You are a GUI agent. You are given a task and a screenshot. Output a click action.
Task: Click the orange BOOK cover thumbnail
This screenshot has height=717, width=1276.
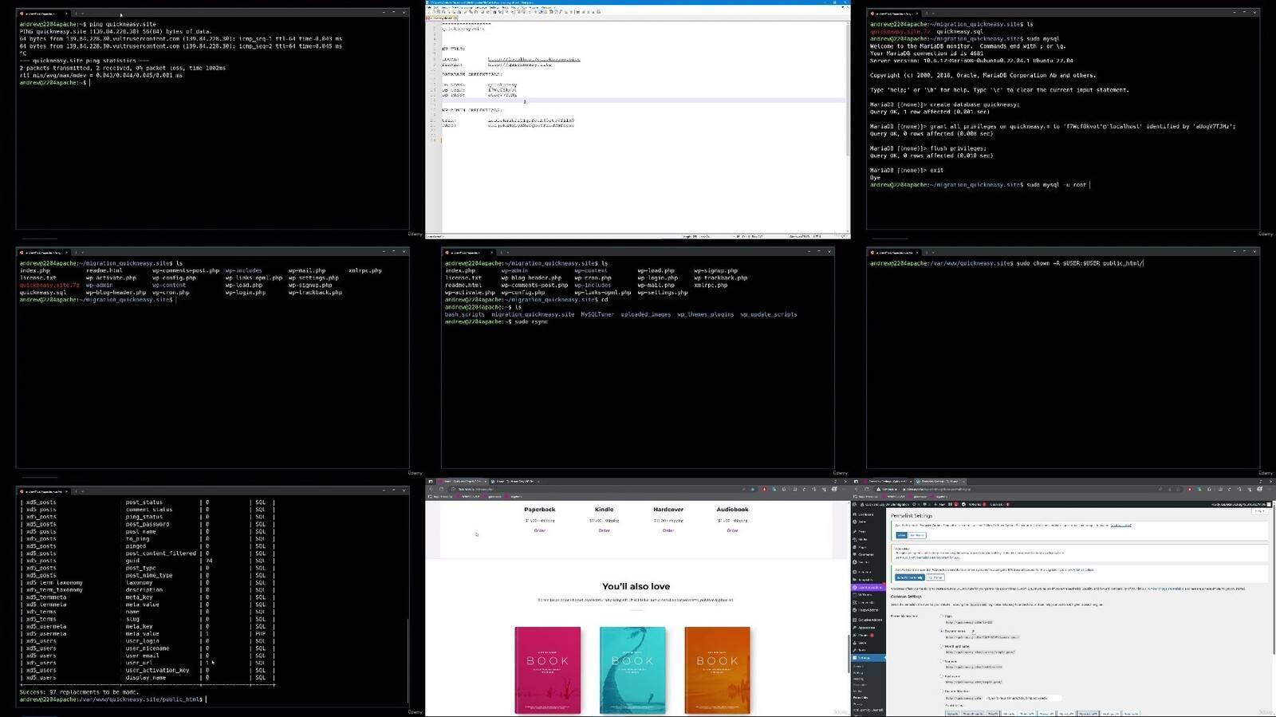pyautogui.click(x=717, y=670)
